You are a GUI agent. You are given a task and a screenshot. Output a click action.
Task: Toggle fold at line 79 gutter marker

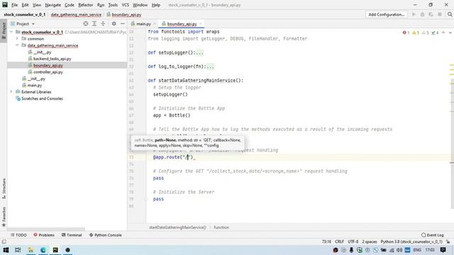(146, 199)
